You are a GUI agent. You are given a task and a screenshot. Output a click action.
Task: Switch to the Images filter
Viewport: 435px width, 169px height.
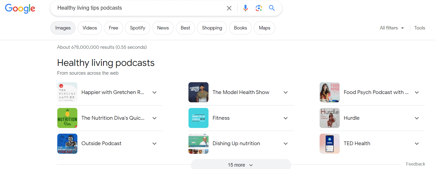point(63,28)
